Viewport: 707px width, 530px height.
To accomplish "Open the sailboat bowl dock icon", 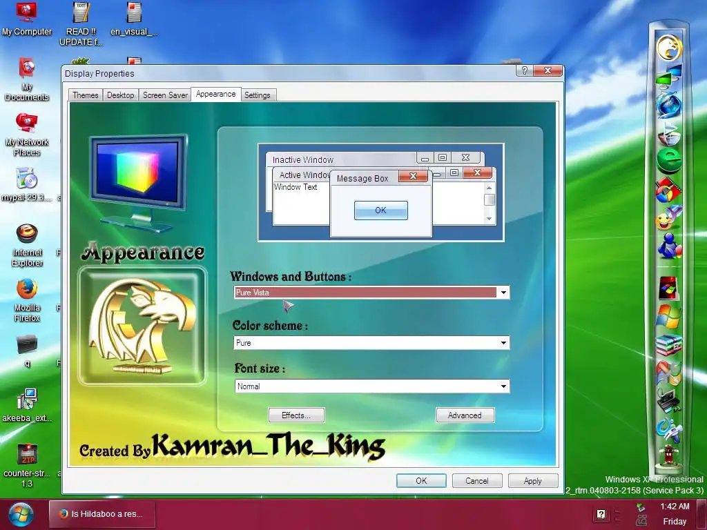I will [669, 134].
